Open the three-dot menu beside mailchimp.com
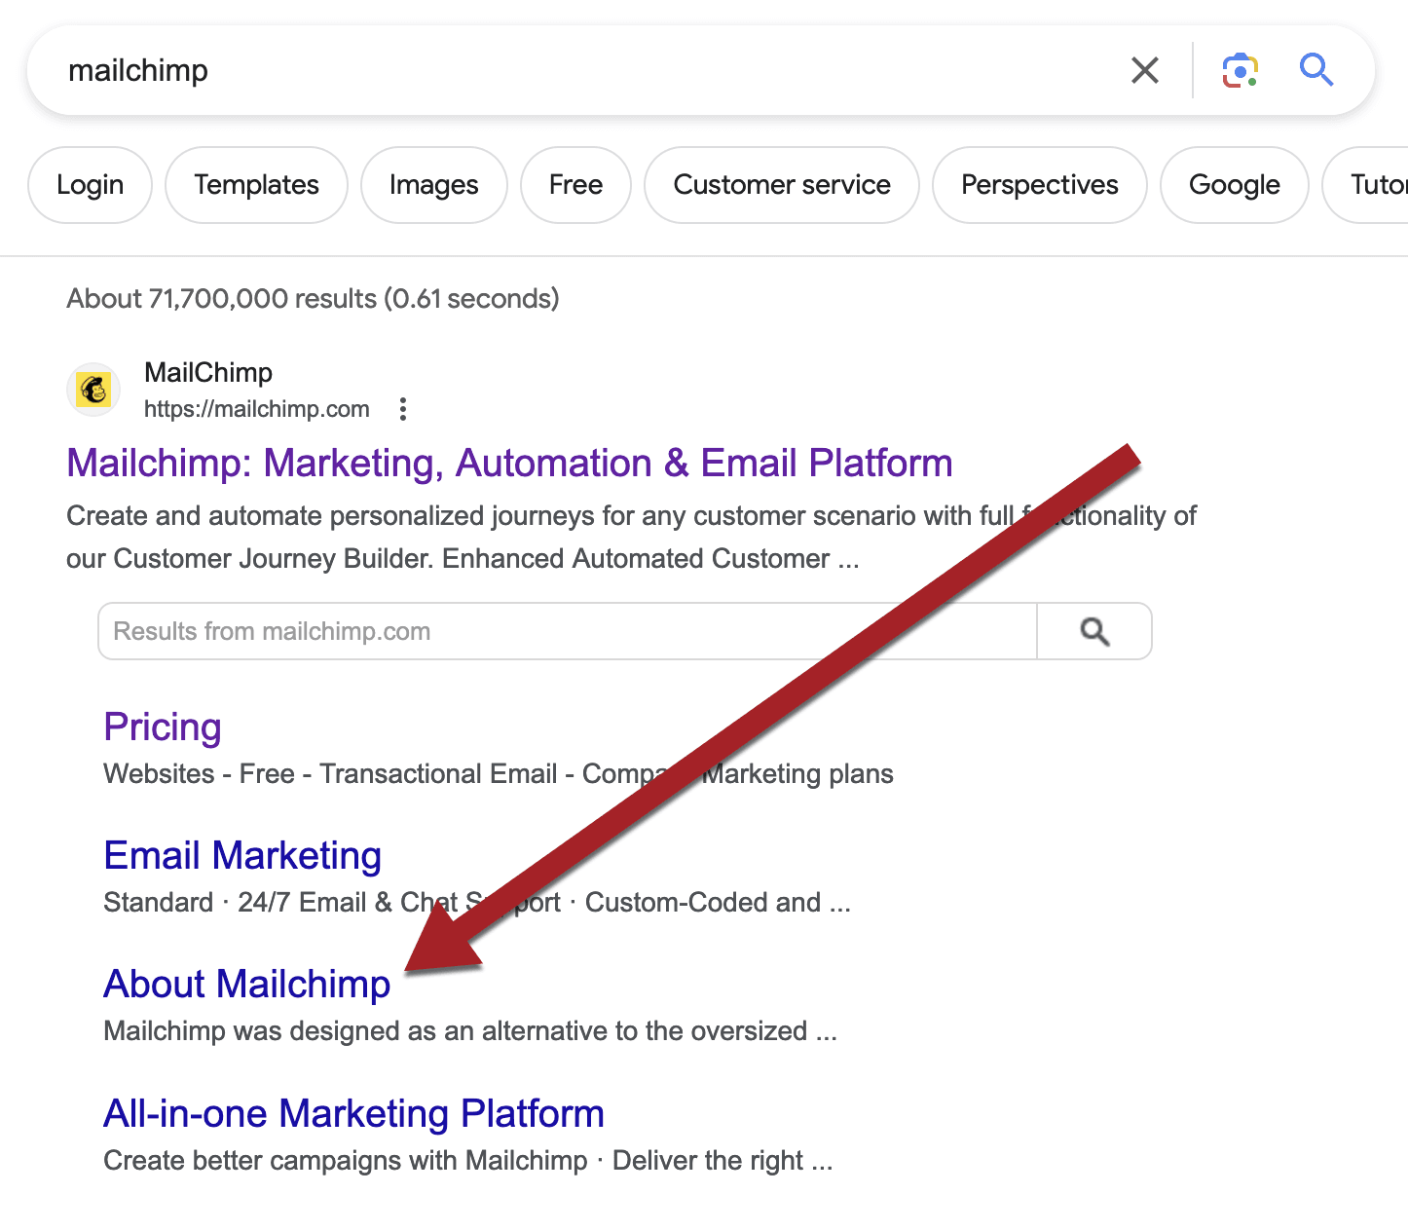The width and height of the screenshot is (1408, 1231). coord(402,409)
